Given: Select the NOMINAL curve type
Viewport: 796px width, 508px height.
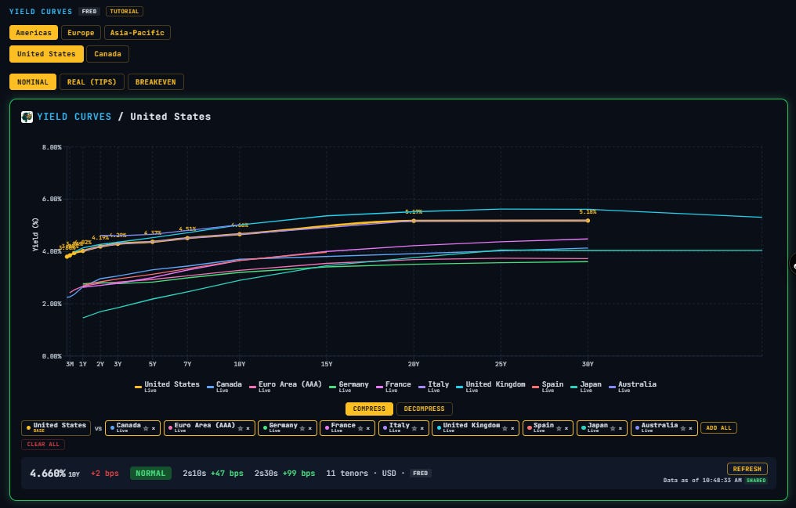Looking at the screenshot, I should (32, 81).
